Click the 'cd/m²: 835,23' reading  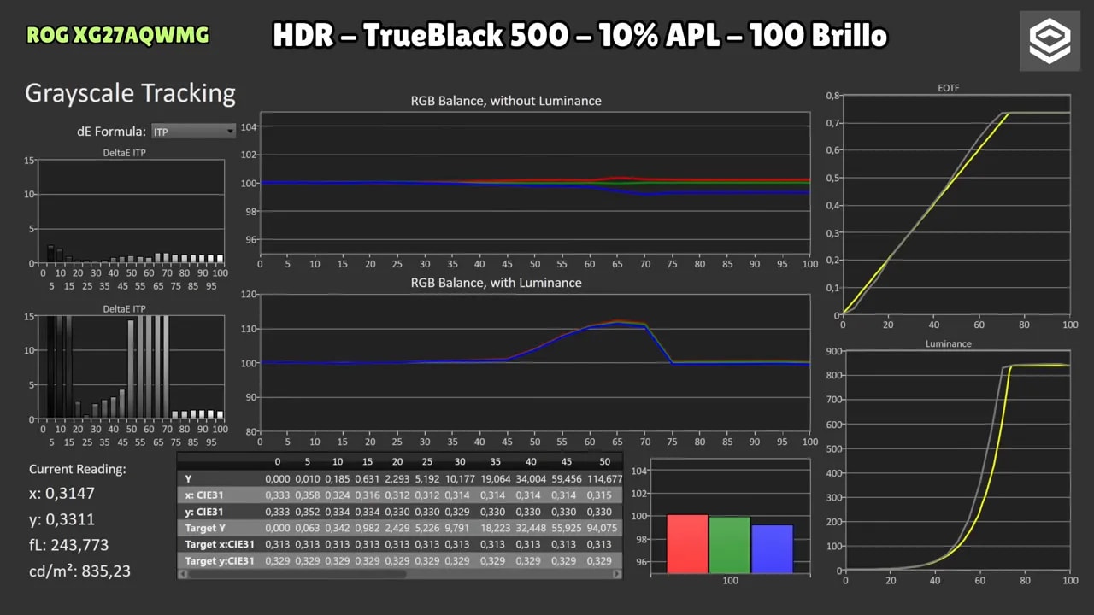(x=79, y=570)
